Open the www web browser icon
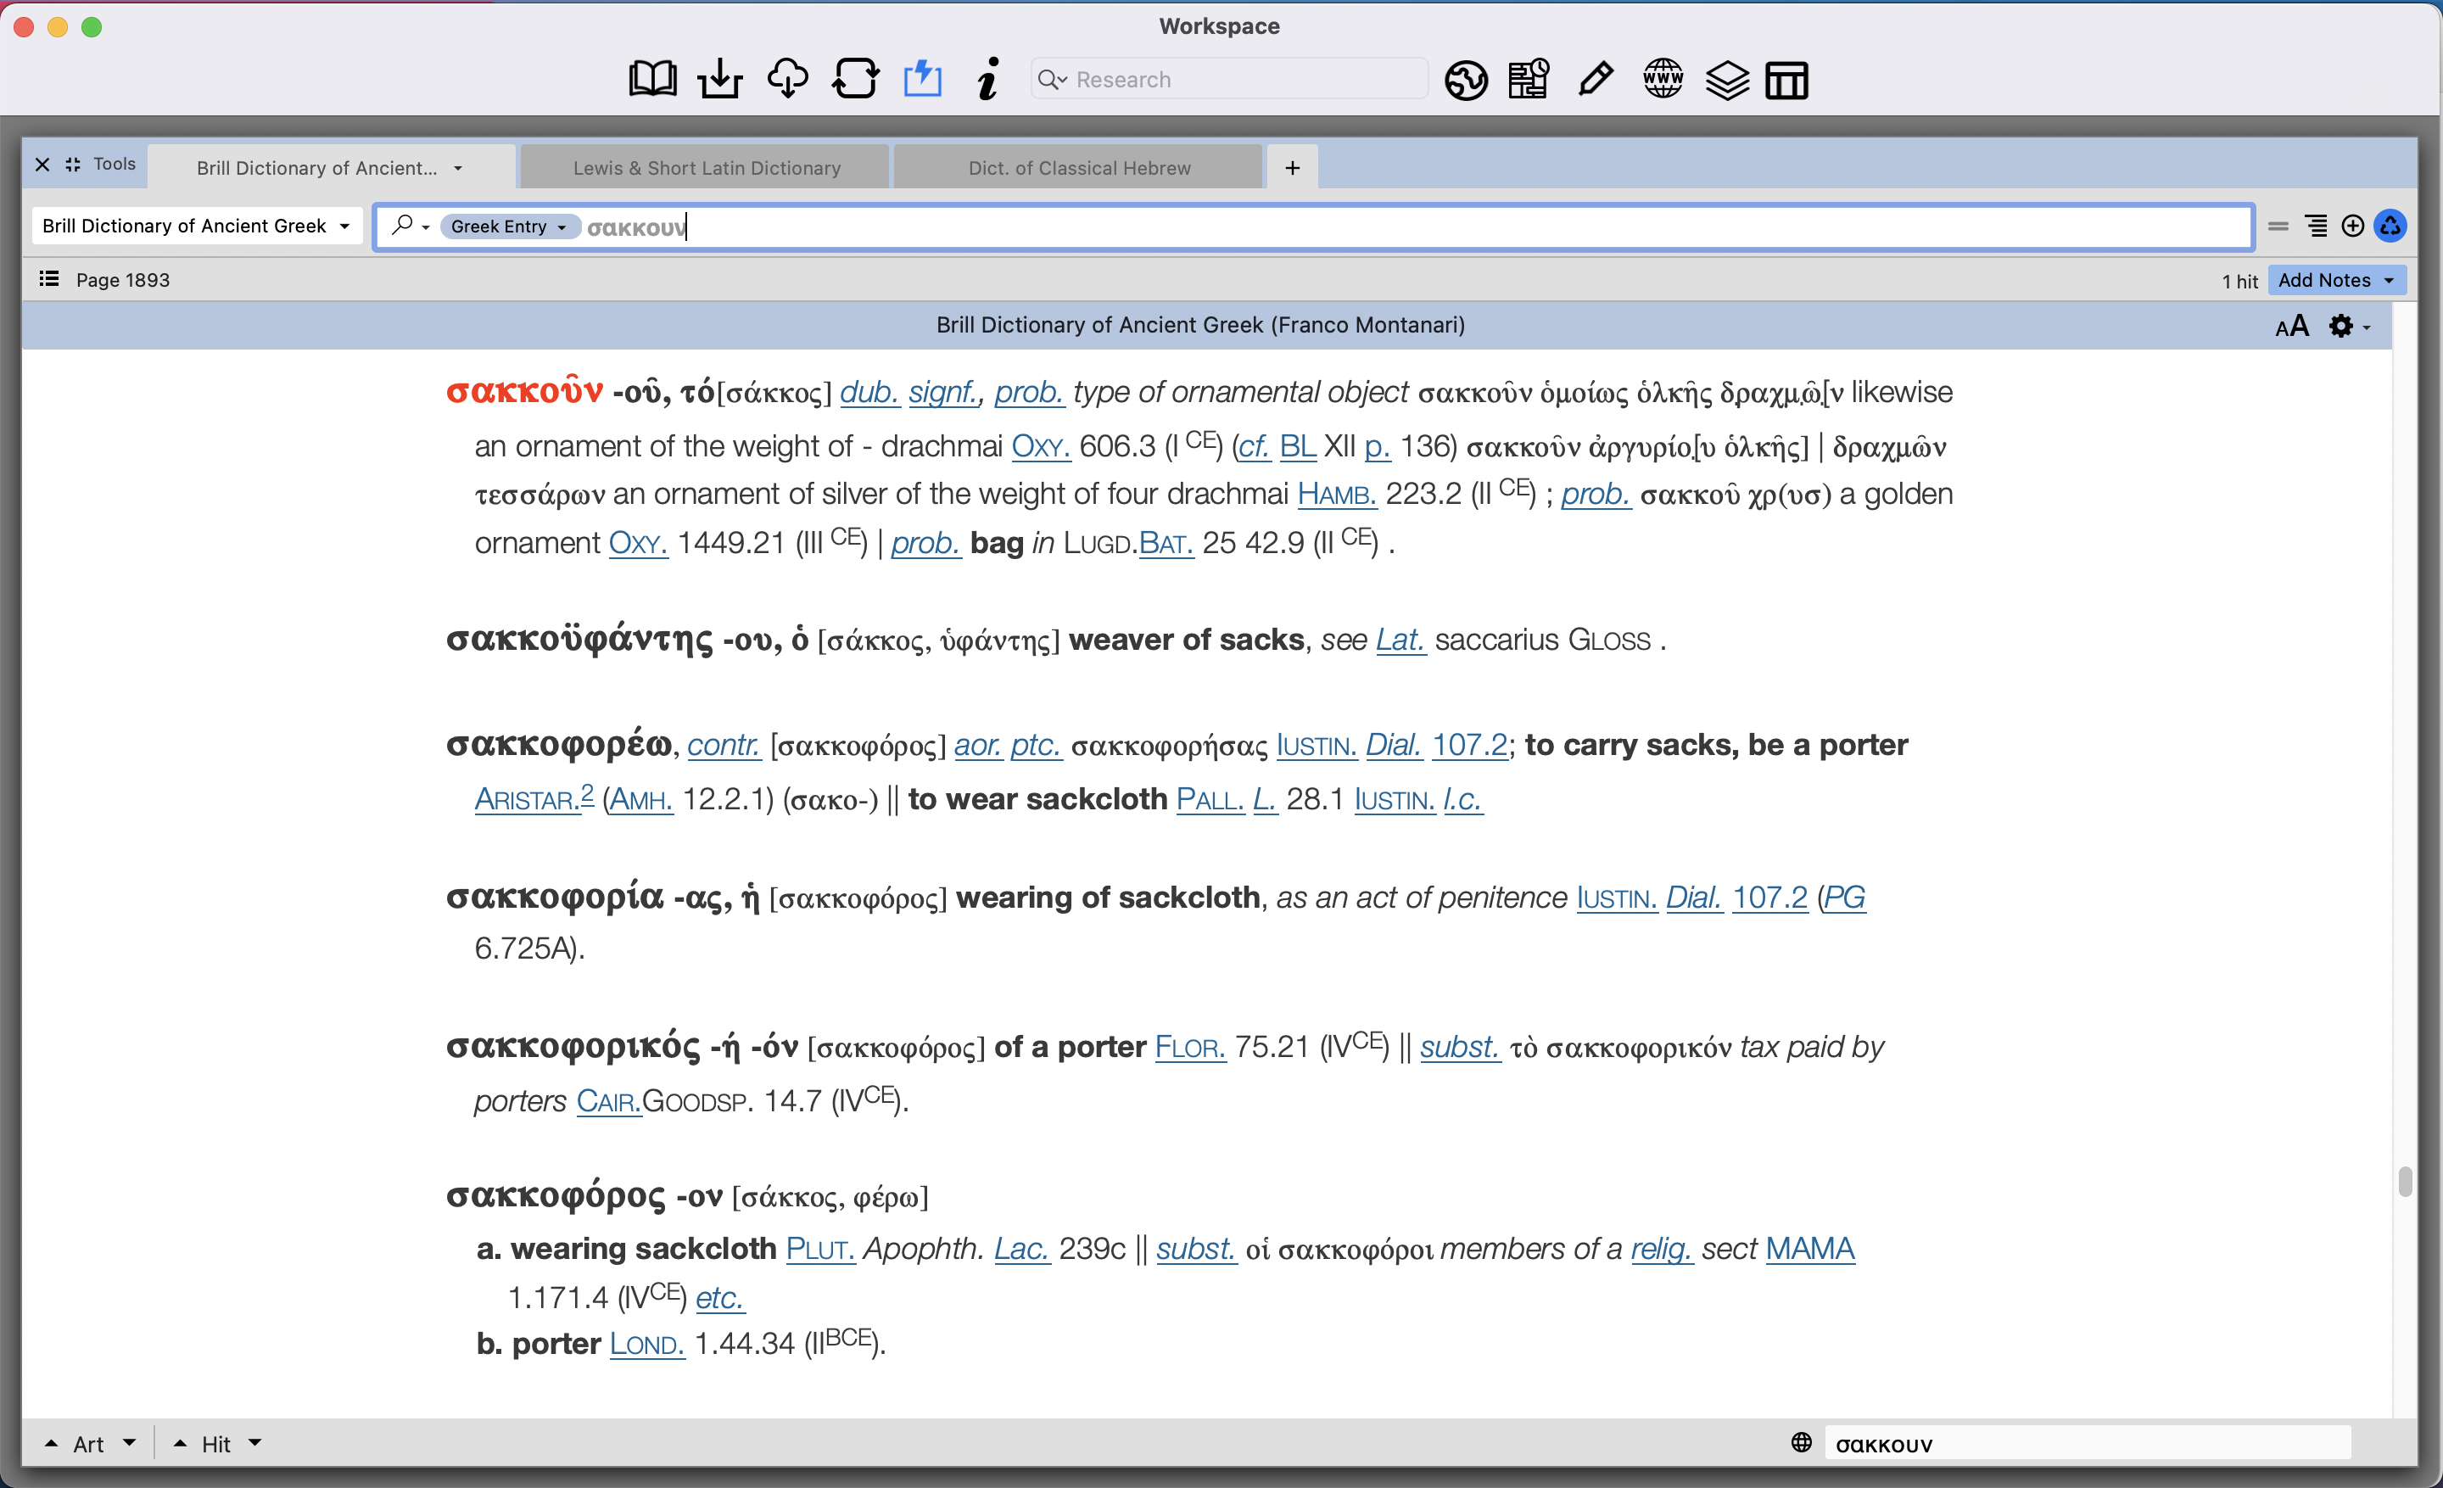 click(1662, 78)
